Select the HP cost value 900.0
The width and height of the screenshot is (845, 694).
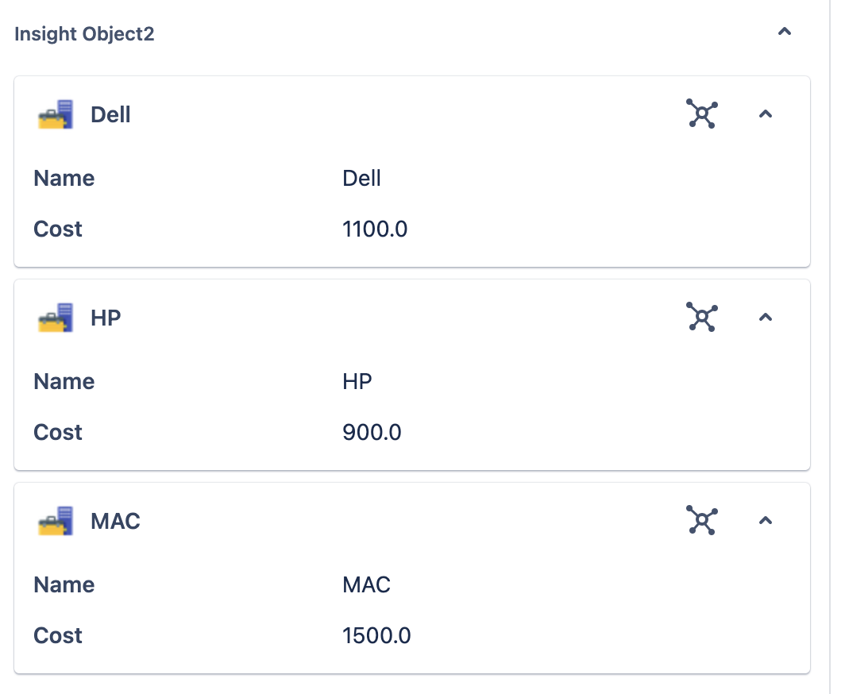(372, 433)
